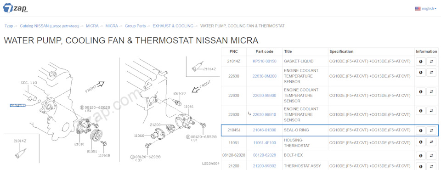Show info icon for THERMOSTAT ASSY row
Viewport: 441px width, 170px height.
point(420,166)
